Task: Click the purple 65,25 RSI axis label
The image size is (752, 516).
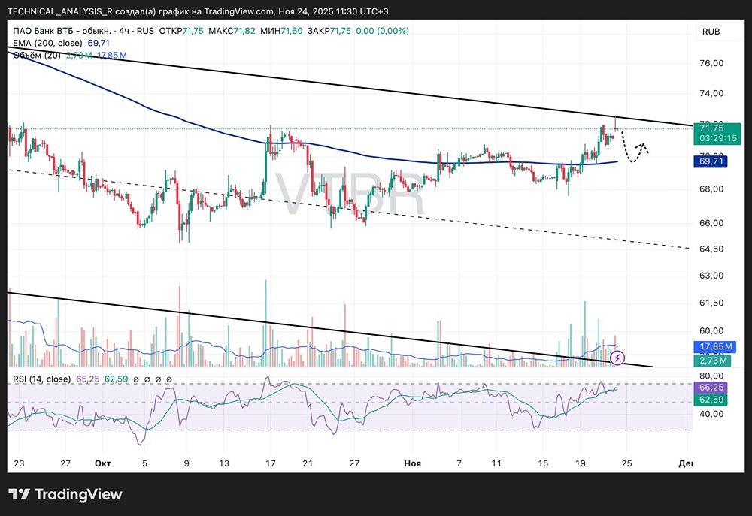Action: pos(711,387)
